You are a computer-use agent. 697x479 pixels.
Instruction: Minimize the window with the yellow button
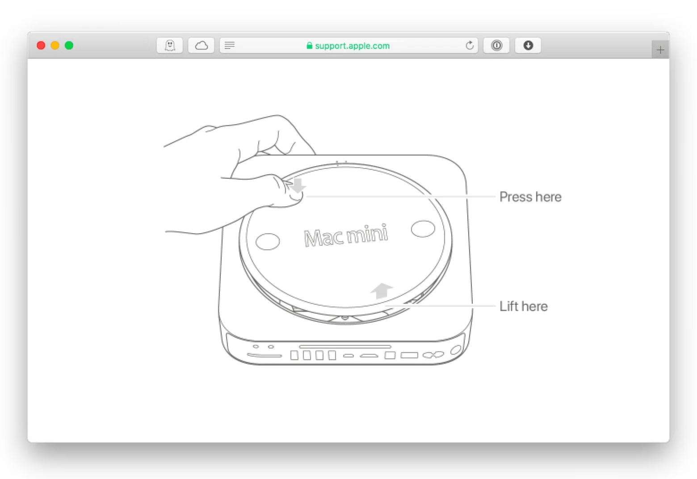click(55, 46)
